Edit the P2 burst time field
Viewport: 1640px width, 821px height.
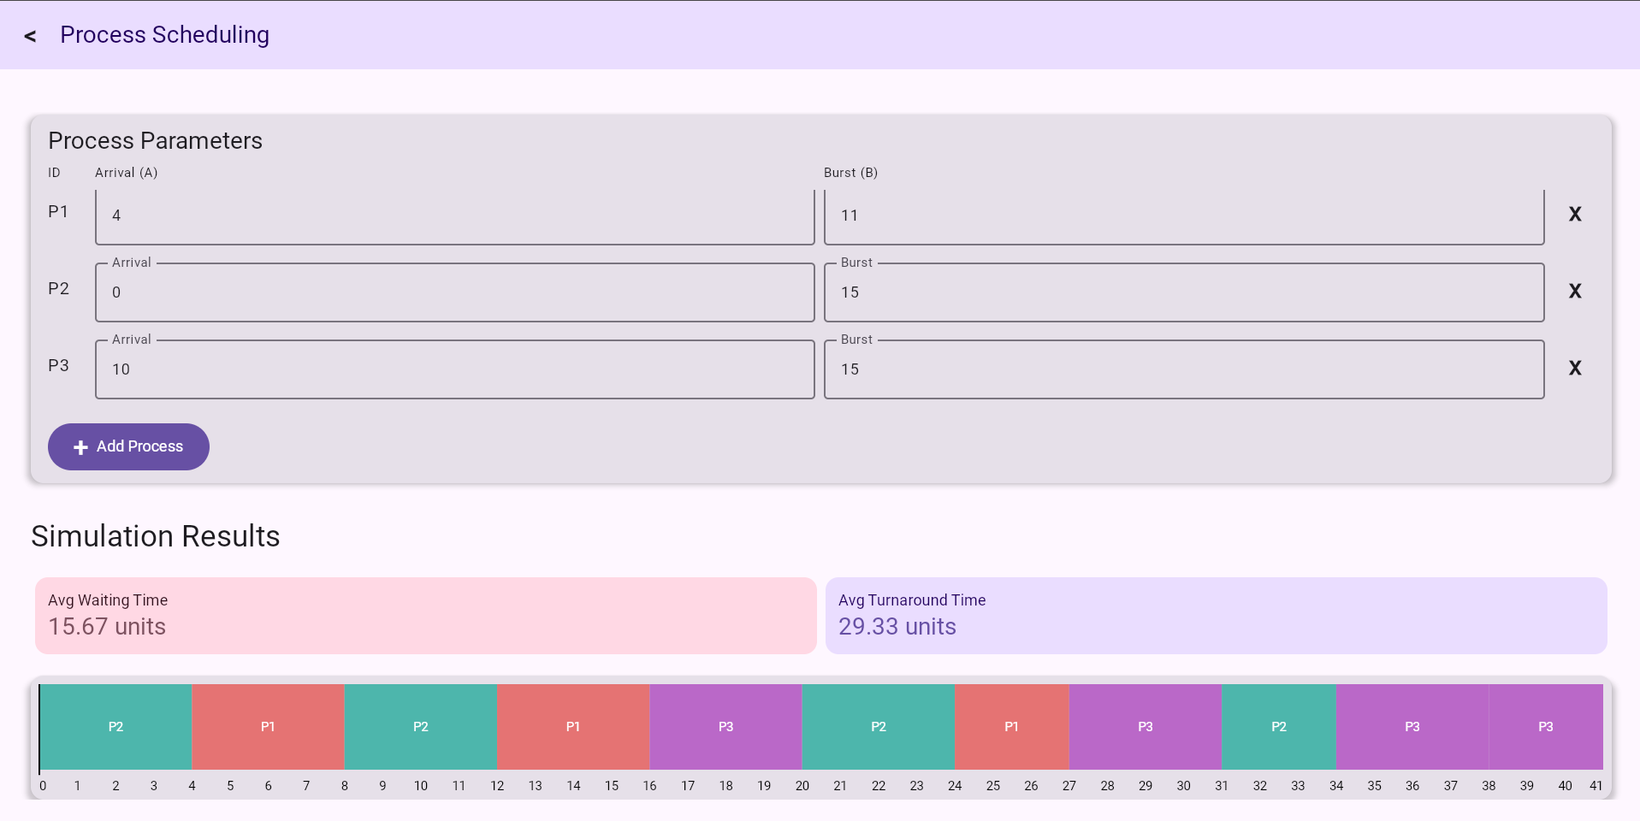tap(1184, 292)
